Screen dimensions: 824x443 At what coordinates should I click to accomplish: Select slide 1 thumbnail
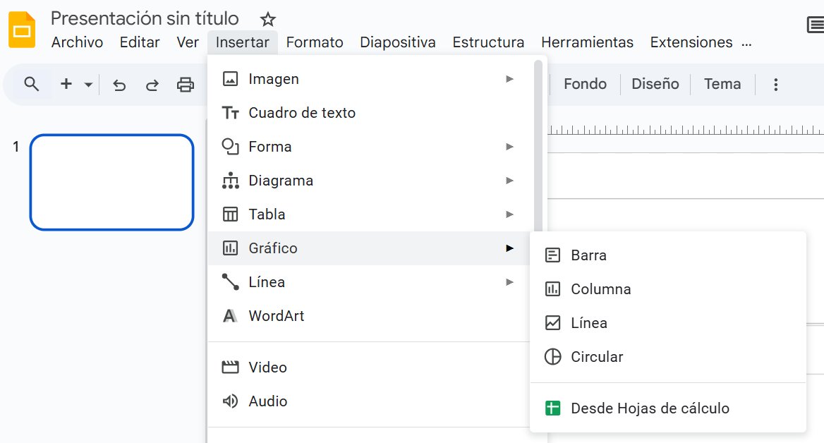click(111, 182)
